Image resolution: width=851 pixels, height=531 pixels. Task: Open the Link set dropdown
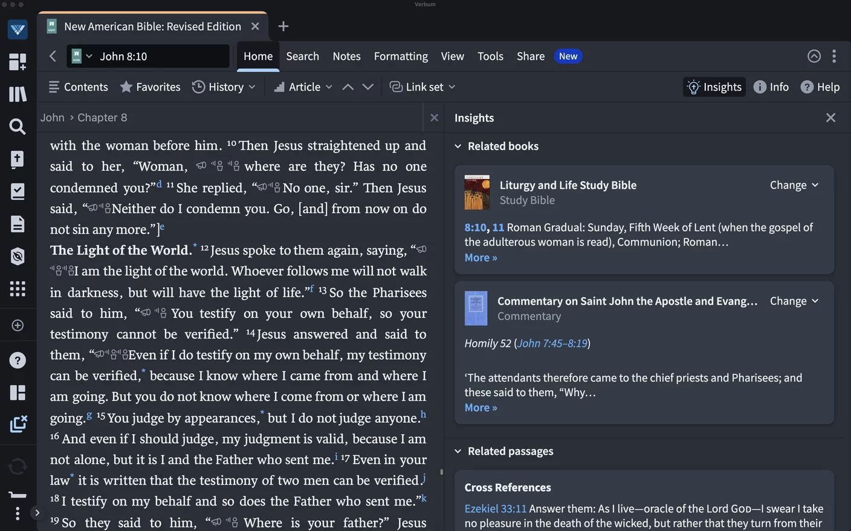[x=422, y=87]
